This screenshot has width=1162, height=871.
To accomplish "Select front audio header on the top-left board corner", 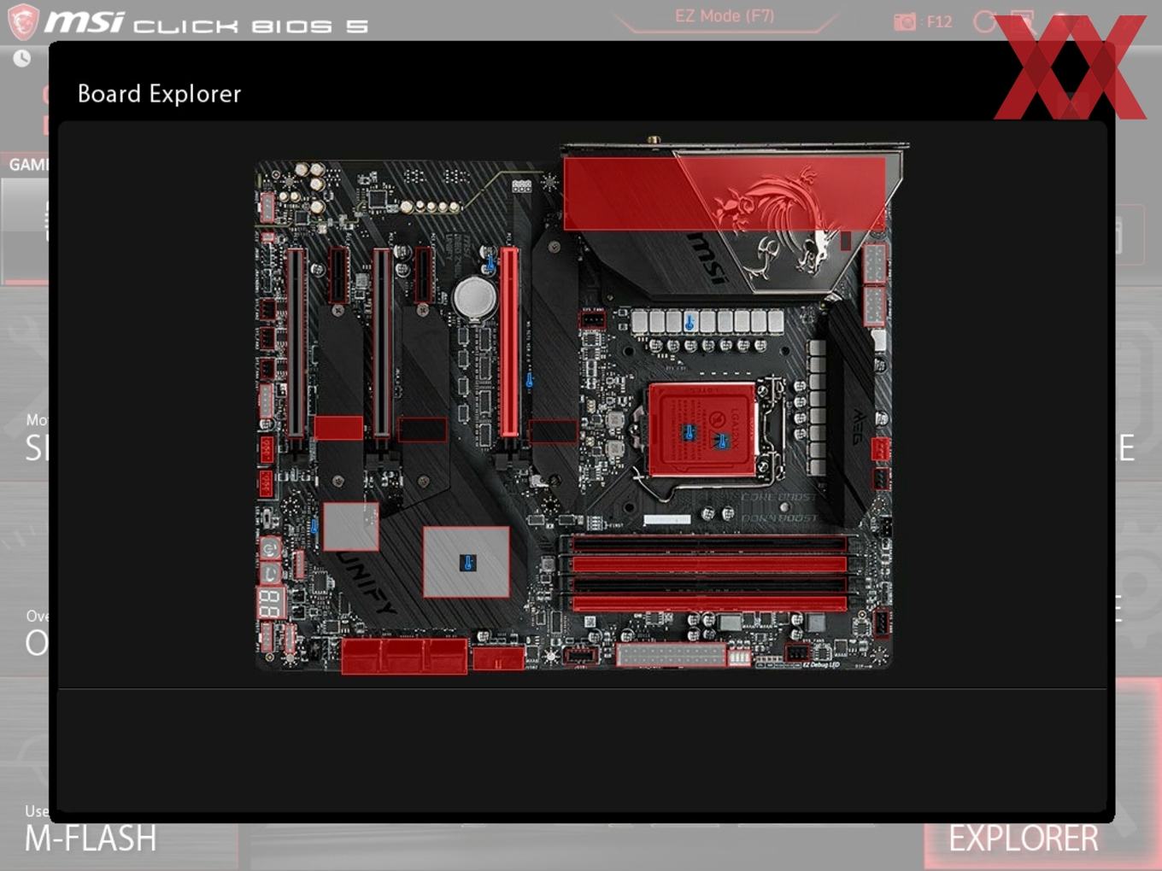I will pos(267,207).
